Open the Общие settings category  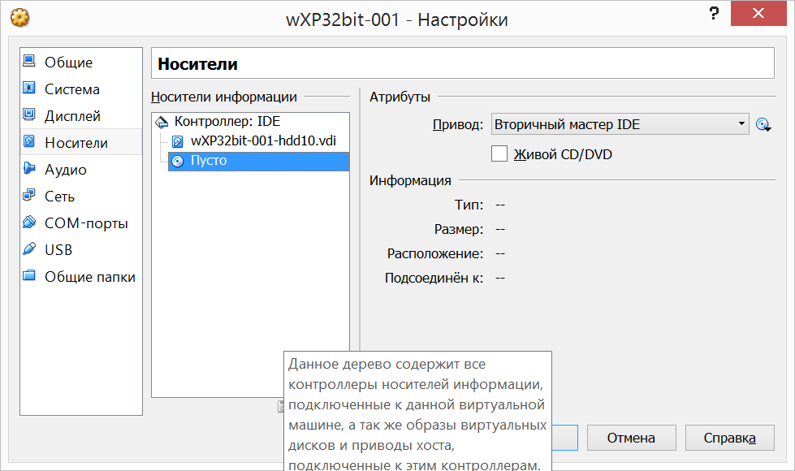tap(81, 63)
